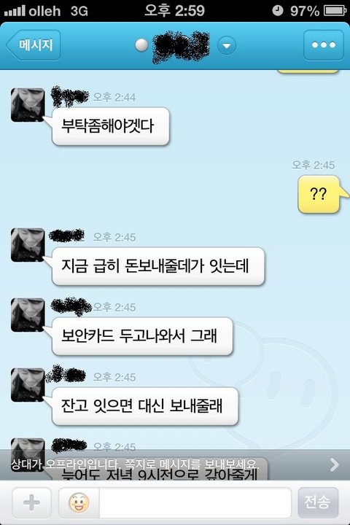
Task: Go back to 메시지 list
Action: click(33, 45)
